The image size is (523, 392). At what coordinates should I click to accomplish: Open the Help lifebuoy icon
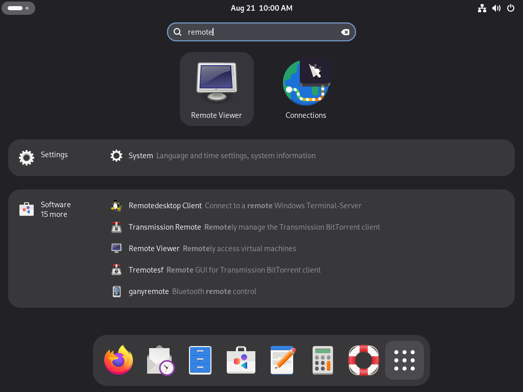(x=363, y=360)
